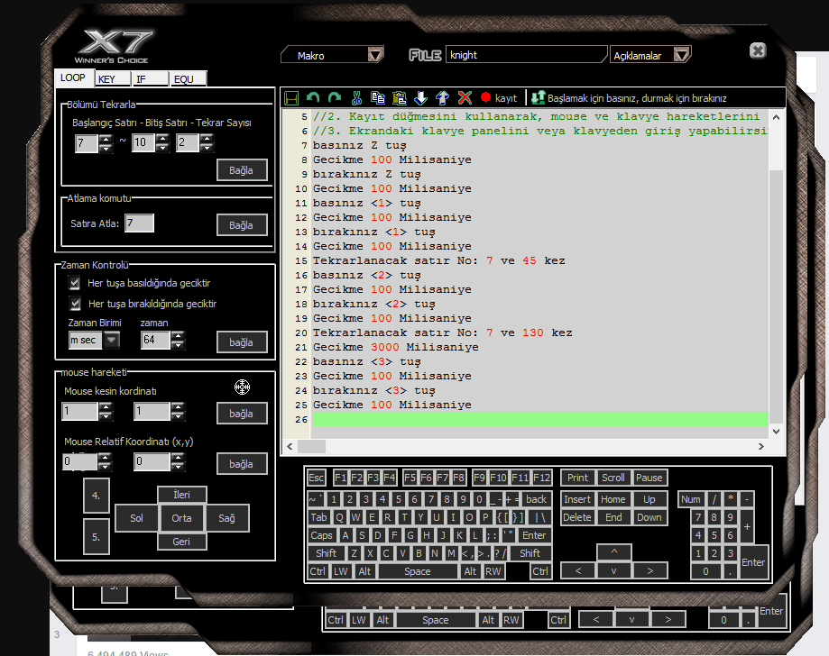Image resolution: width=829 pixels, height=656 pixels.
Task: Select line 21 'Gecikme 3000 Milisaniye'
Action: click(x=395, y=347)
